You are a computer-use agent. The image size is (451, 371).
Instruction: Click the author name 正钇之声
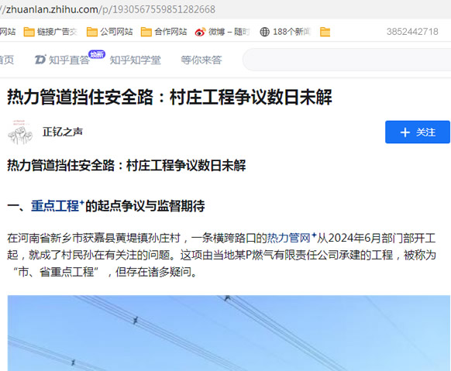63,132
